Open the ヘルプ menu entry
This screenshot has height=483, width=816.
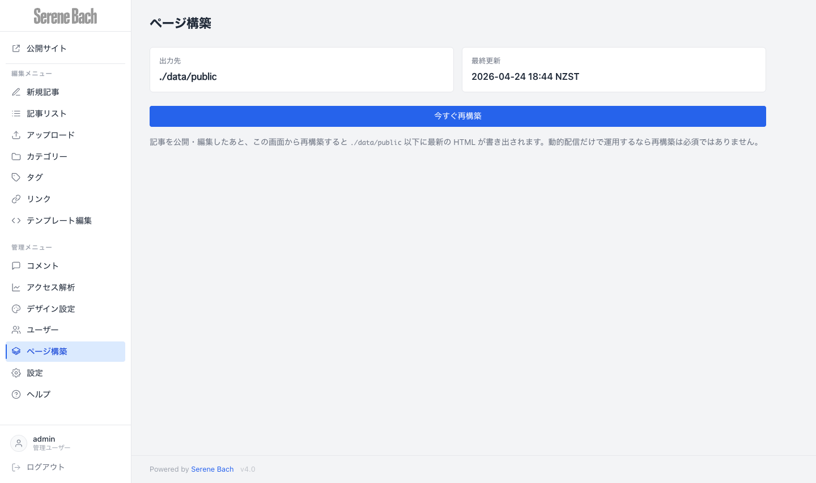tap(39, 395)
